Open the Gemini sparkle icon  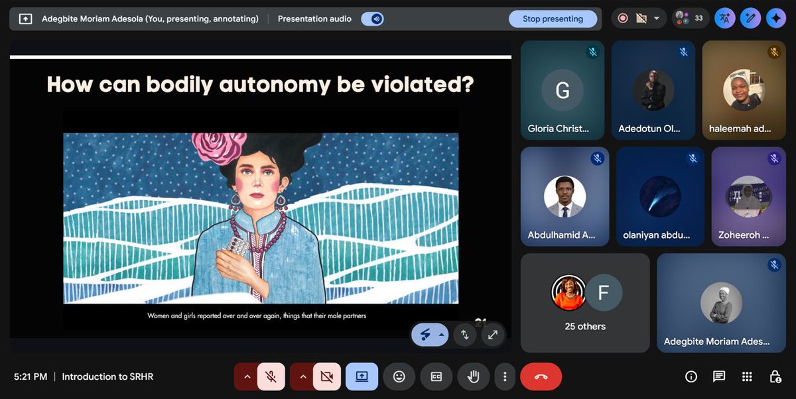pos(775,19)
